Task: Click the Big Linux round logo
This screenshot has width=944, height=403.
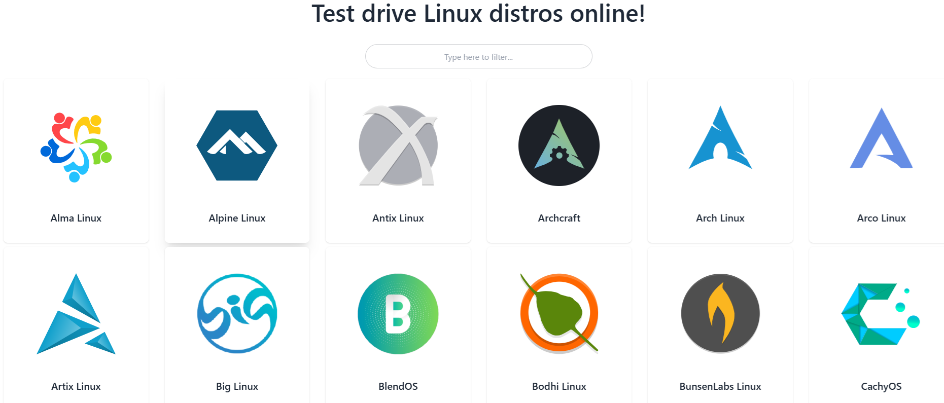Action: 237,313
